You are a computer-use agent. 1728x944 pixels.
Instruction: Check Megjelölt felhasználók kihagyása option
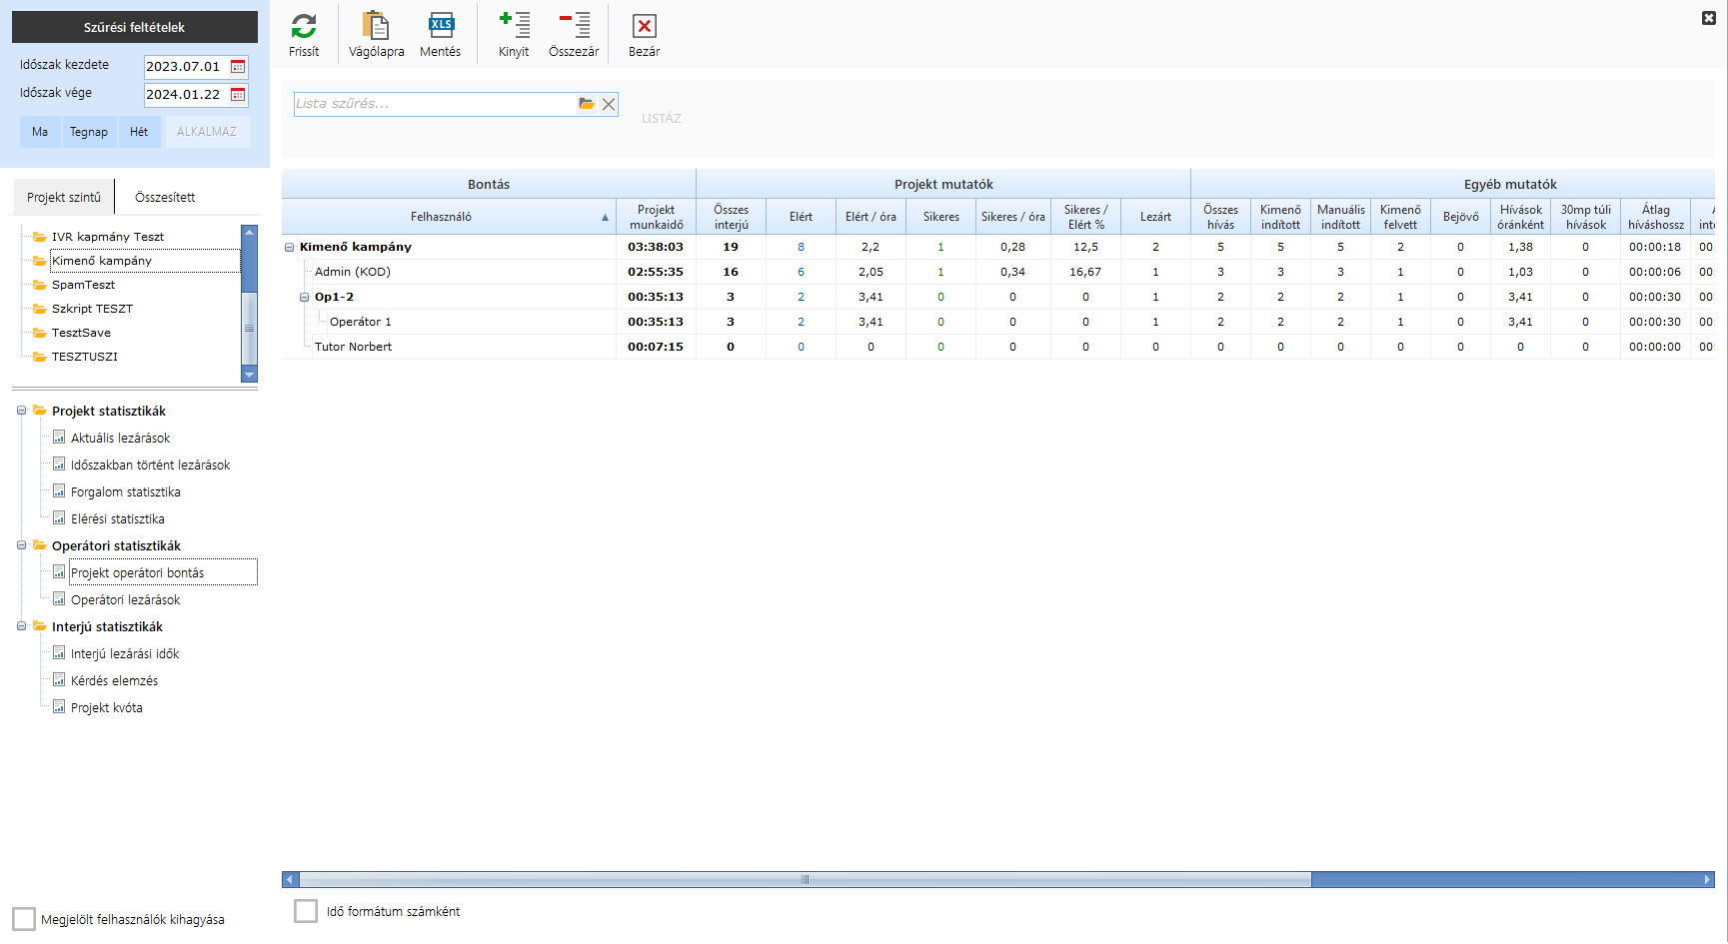coord(24,919)
